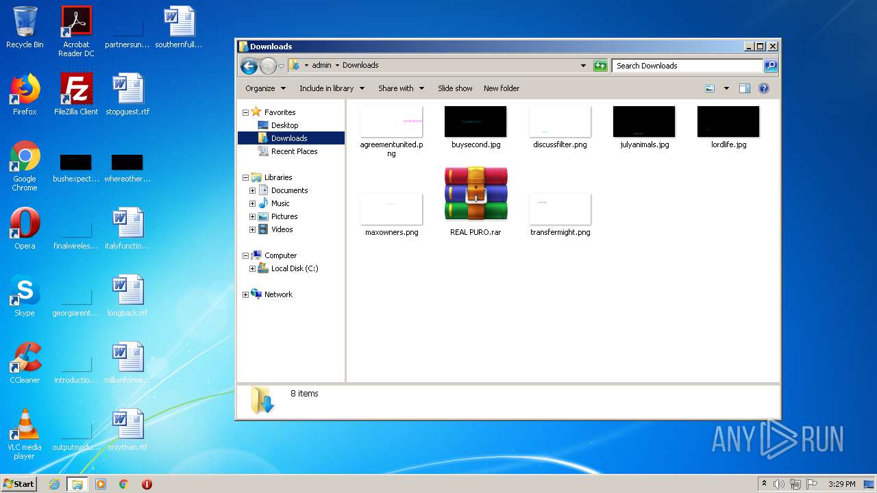Select longback.rtf desktop file

click(x=127, y=296)
